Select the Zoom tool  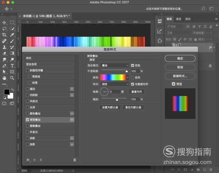coord(12,78)
